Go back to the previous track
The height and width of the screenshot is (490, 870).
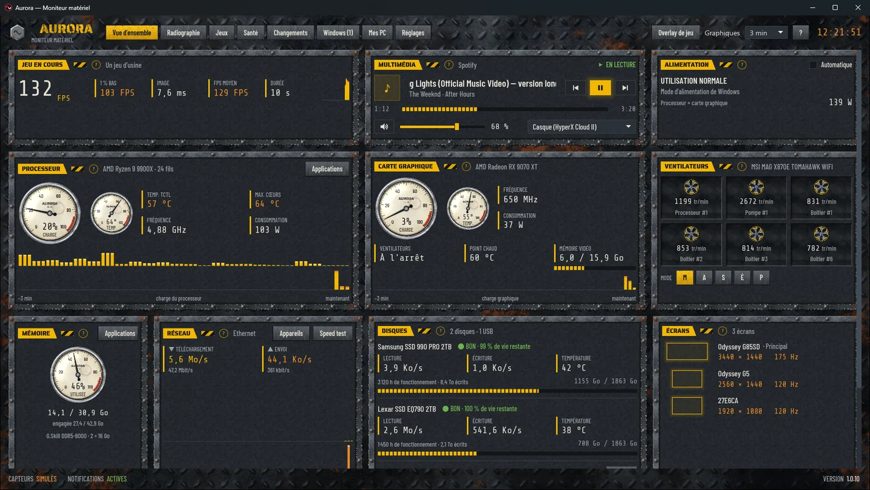click(575, 88)
